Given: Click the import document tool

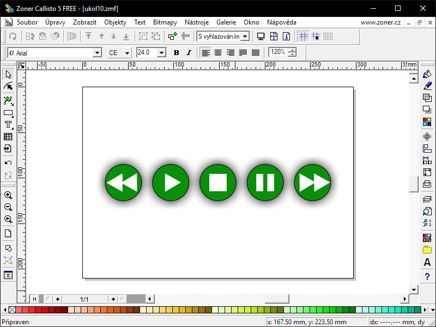Looking at the screenshot, I should click(x=8, y=148).
